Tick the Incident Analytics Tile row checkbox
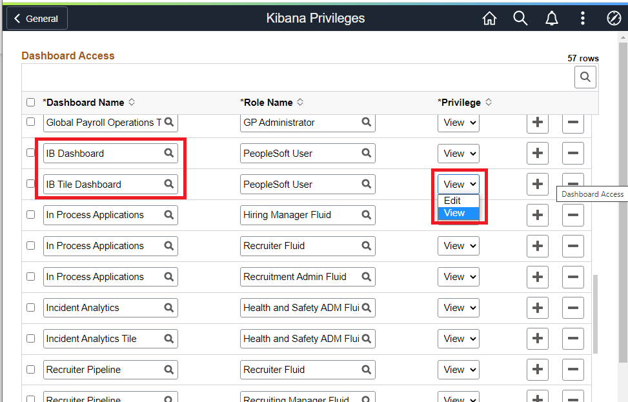Image resolution: width=628 pixels, height=402 pixels. point(30,339)
